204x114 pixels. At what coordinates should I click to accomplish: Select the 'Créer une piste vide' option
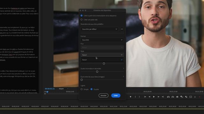(82, 20)
